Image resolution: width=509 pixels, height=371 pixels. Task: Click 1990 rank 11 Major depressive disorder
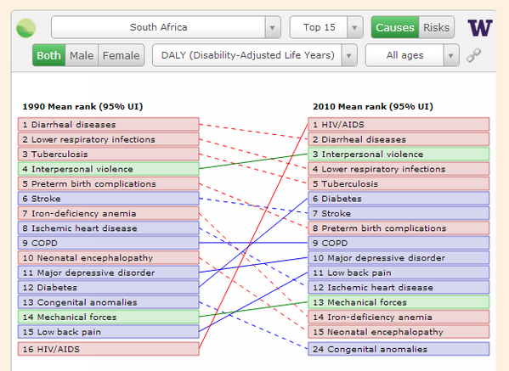109,273
